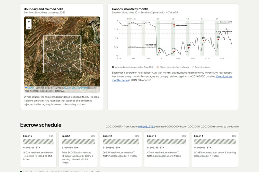259x172 pixels.
Task: Click the "0.000750 ETH" amount
Action: tap(156, 148)
